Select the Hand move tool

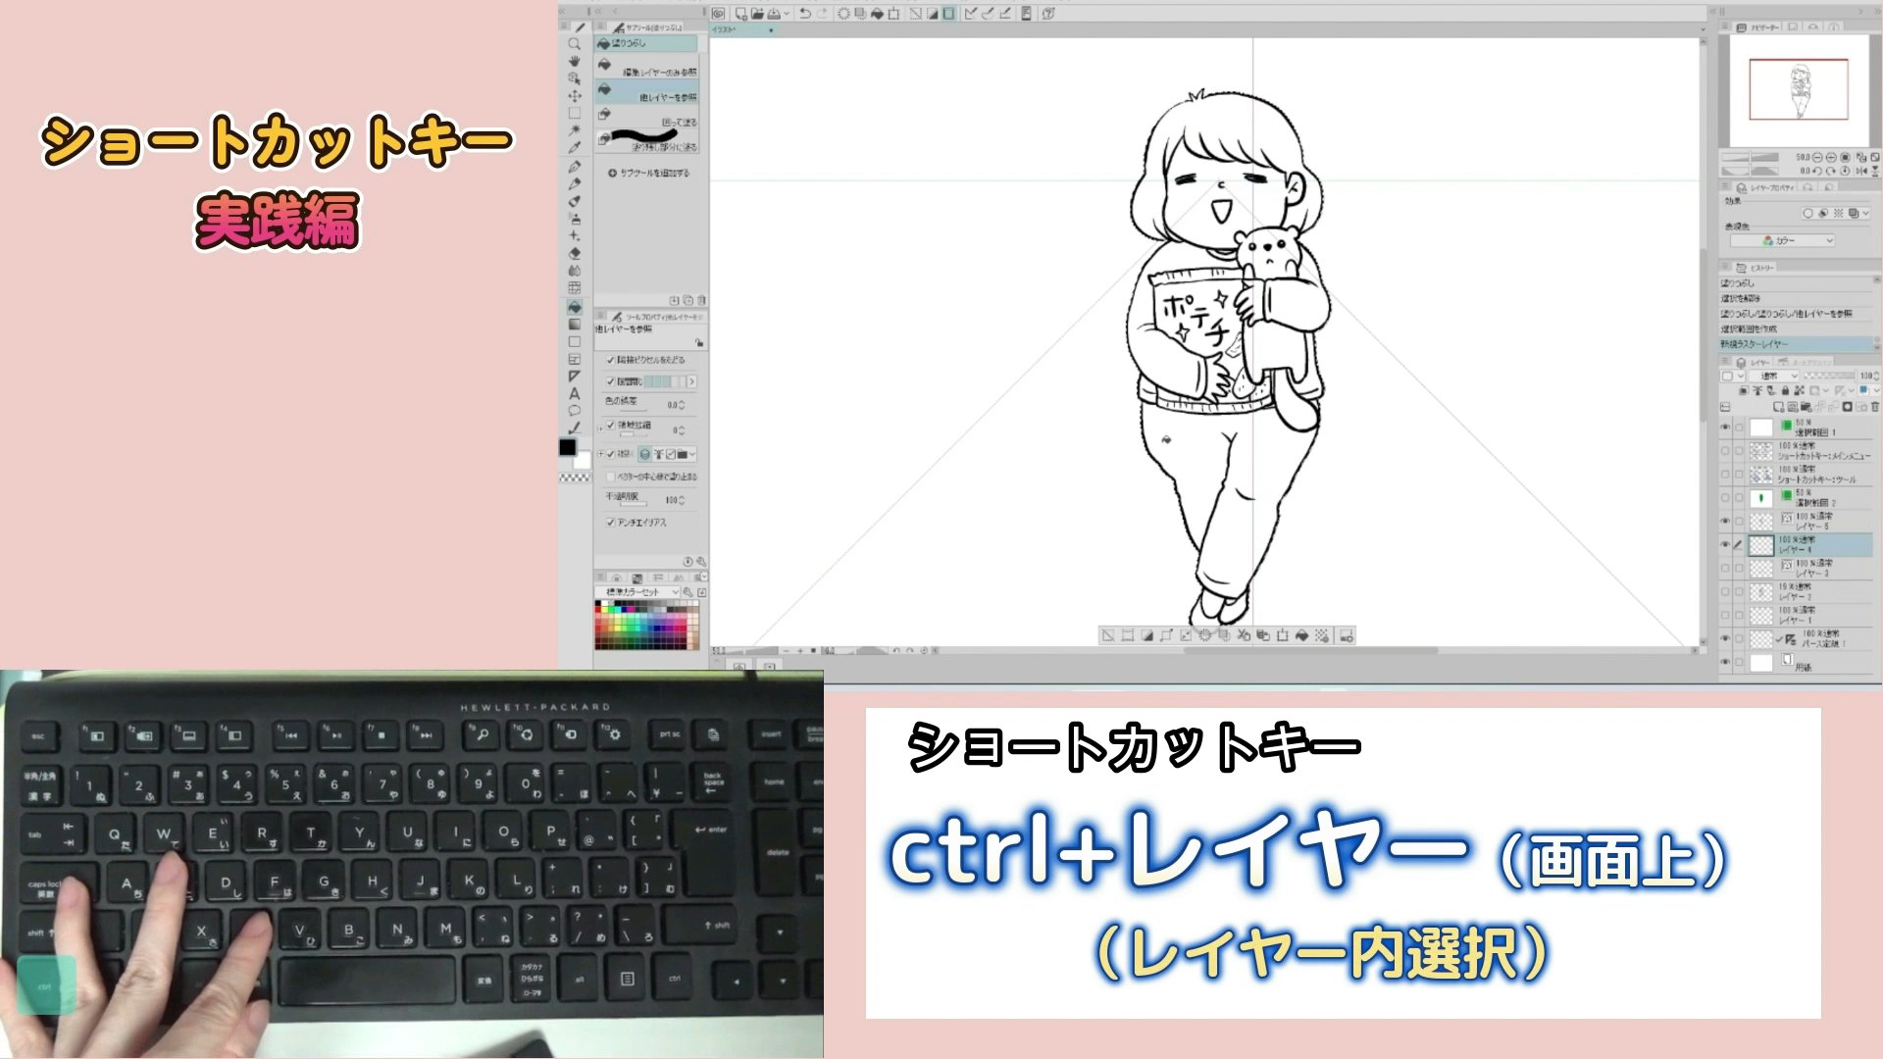click(x=575, y=61)
